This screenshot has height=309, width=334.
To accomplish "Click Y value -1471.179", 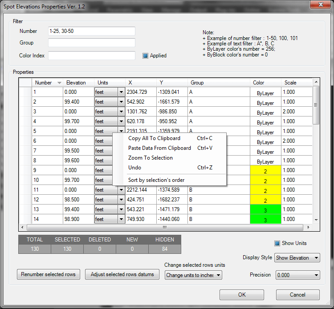I will [172, 209].
